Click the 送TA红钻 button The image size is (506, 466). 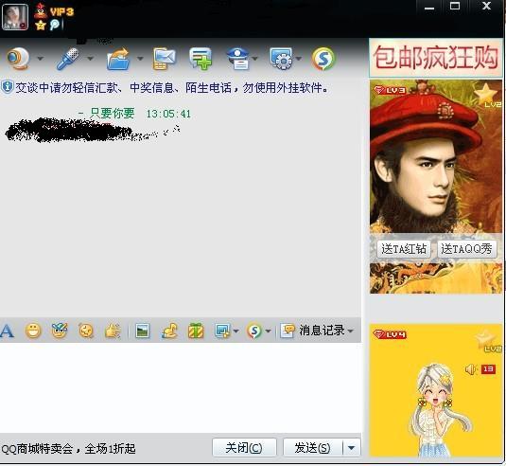coord(403,249)
